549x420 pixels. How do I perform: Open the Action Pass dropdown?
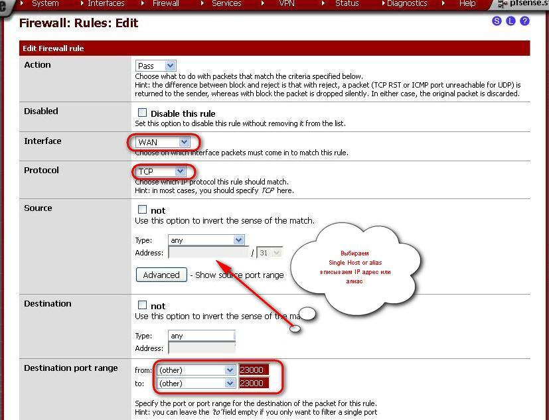[x=156, y=66]
